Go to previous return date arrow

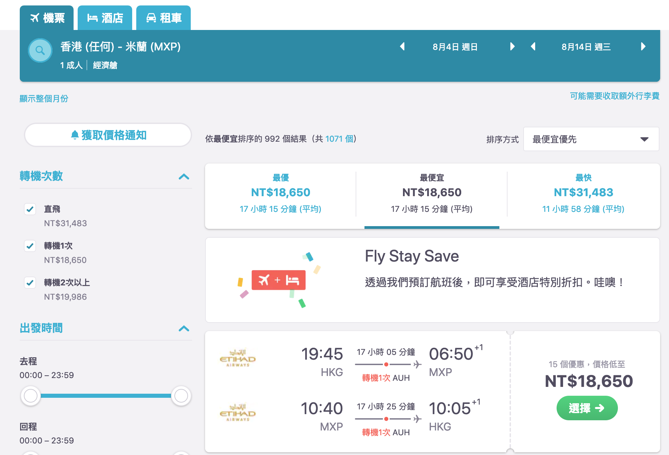(x=533, y=47)
